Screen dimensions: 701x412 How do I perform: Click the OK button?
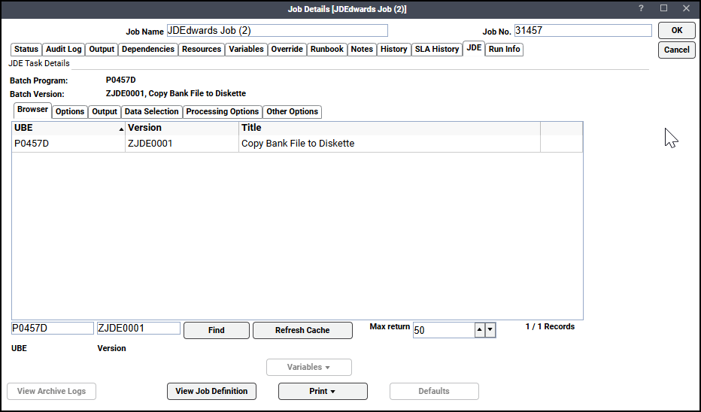coord(676,30)
